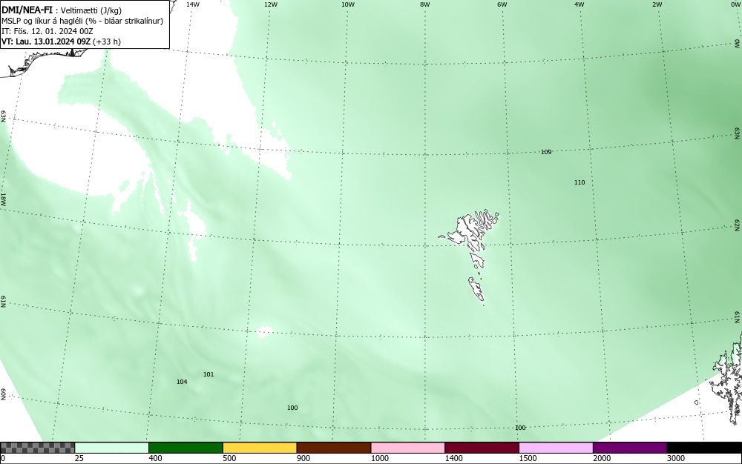Viewport: 742px width, 464px height.
Task: Click the 18W label on the left edge
Action: [x=3, y=199]
